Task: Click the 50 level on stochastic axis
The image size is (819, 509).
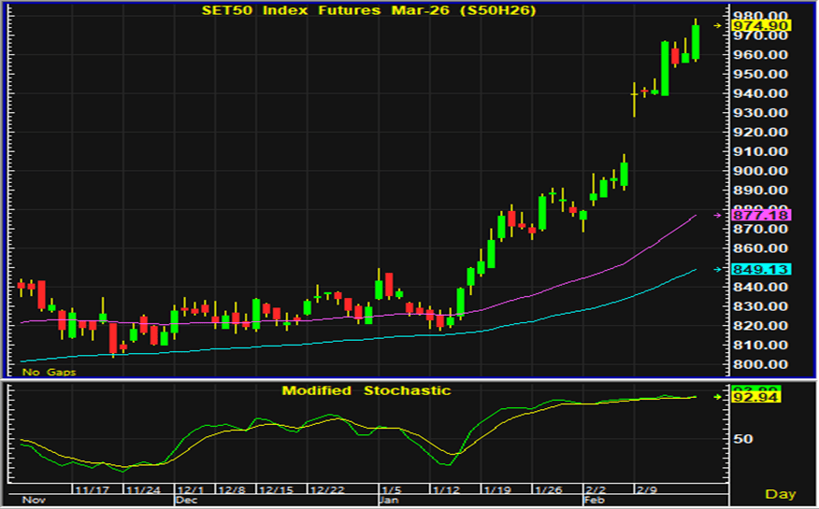Action: [x=742, y=439]
